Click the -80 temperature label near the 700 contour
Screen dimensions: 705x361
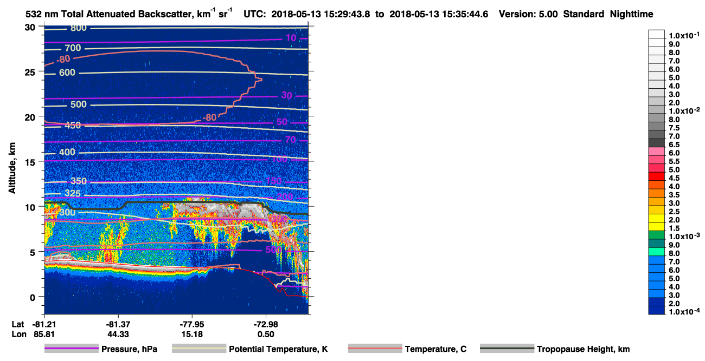pyautogui.click(x=63, y=59)
